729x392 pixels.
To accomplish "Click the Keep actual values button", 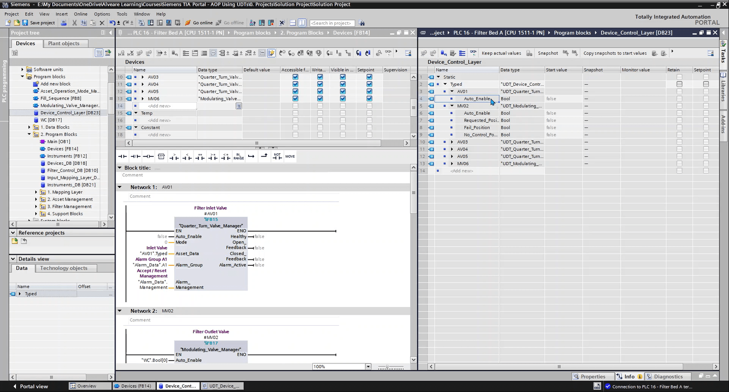I will coord(501,53).
